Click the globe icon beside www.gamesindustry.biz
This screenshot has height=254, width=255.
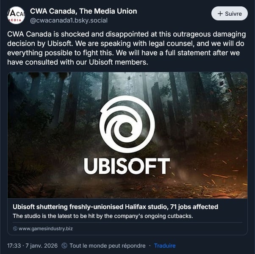(15, 229)
